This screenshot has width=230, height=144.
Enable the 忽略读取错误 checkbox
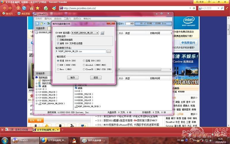pyautogui.click(x=58, y=40)
